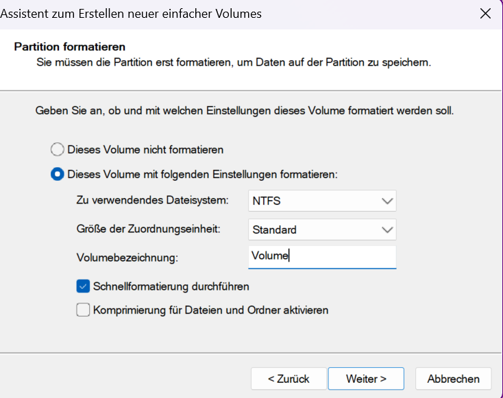The height and width of the screenshot is (398, 503).
Task: Proceed with the "Weiter >" button
Action: pos(366,379)
